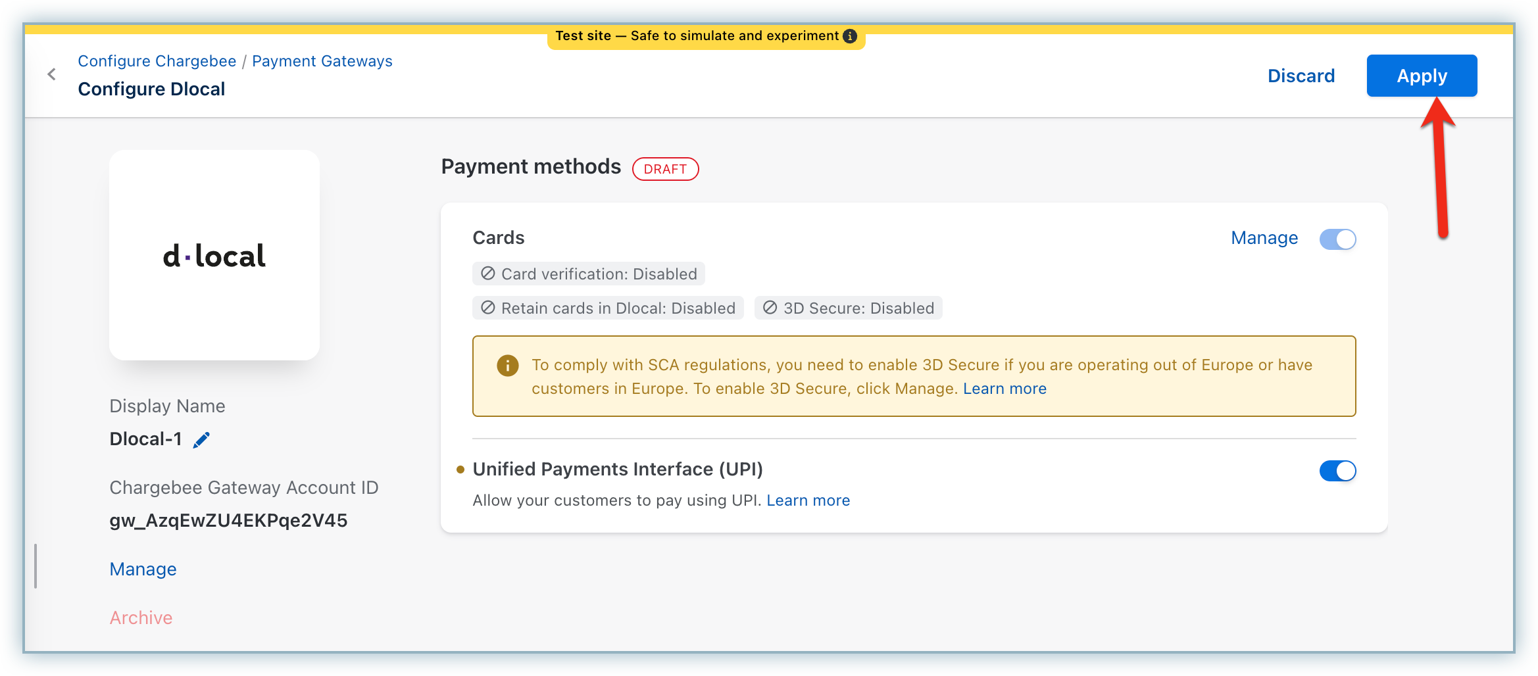The height and width of the screenshot is (676, 1538).
Task: Toggle the Cards payment method switch
Action: (1337, 239)
